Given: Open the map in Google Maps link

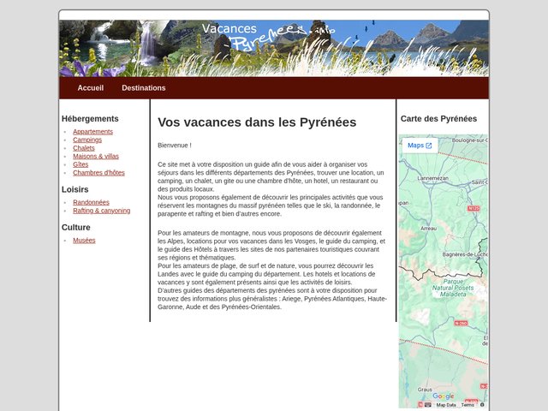Looking at the screenshot, I should coord(420,146).
